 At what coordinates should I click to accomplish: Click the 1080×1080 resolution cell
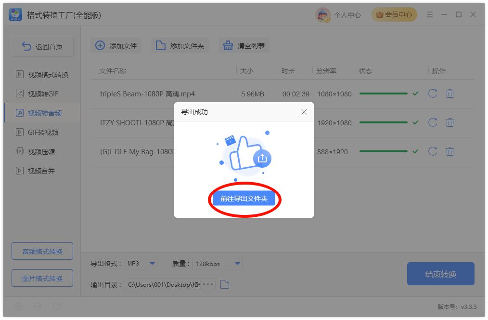click(334, 94)
